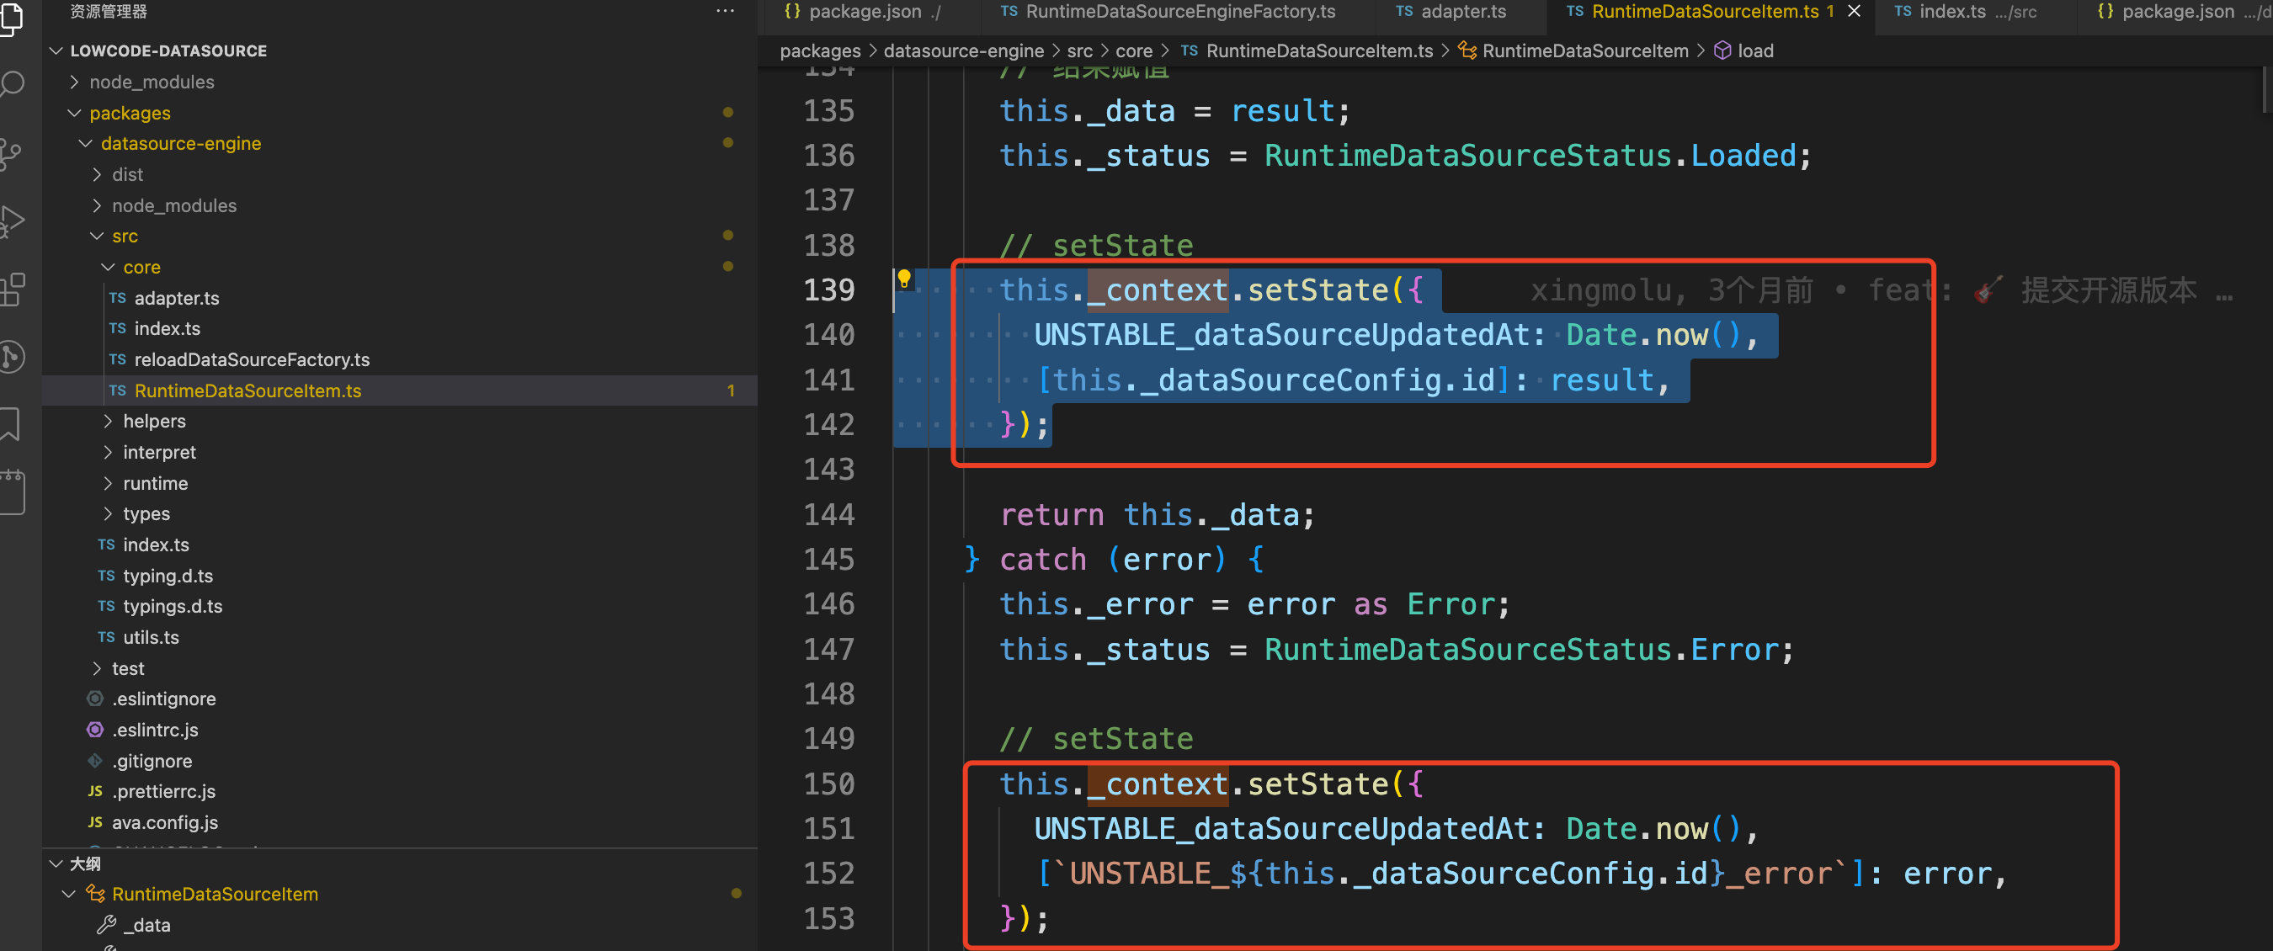Image resolution: width=2273 pixels, height=951 pixels.
Task: Open reloadDataSourceFactory.ts from the explorer
Action: tap(253, 359)
